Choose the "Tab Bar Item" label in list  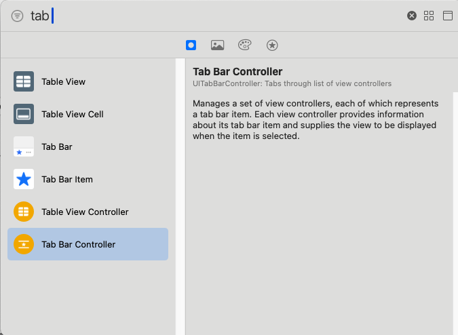tap(67, 179)
